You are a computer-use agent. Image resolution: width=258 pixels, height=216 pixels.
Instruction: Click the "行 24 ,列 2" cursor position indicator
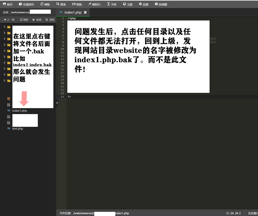tap(233, 213)
